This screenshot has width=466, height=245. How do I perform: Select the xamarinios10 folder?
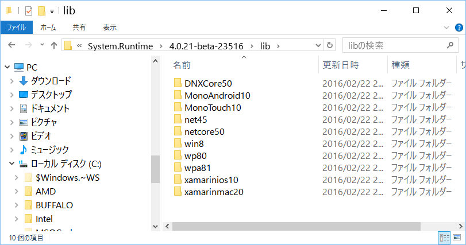[211, 180]
